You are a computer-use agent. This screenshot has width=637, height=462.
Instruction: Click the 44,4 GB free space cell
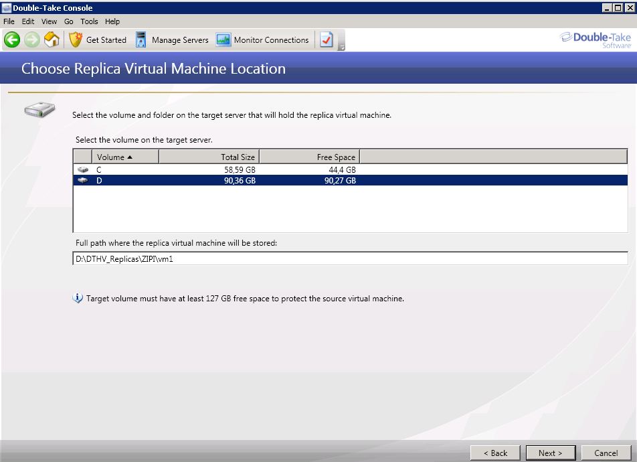coord(342,169)
